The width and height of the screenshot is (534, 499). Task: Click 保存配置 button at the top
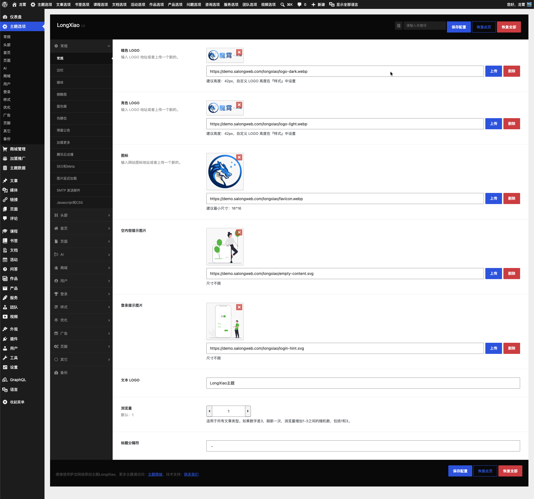click(459, 27)
